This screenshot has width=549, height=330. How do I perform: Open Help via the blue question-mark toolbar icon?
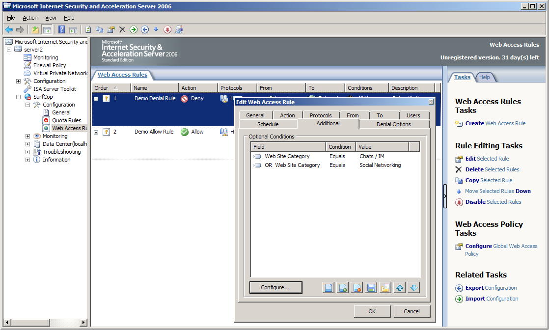[x=61, y=30]
